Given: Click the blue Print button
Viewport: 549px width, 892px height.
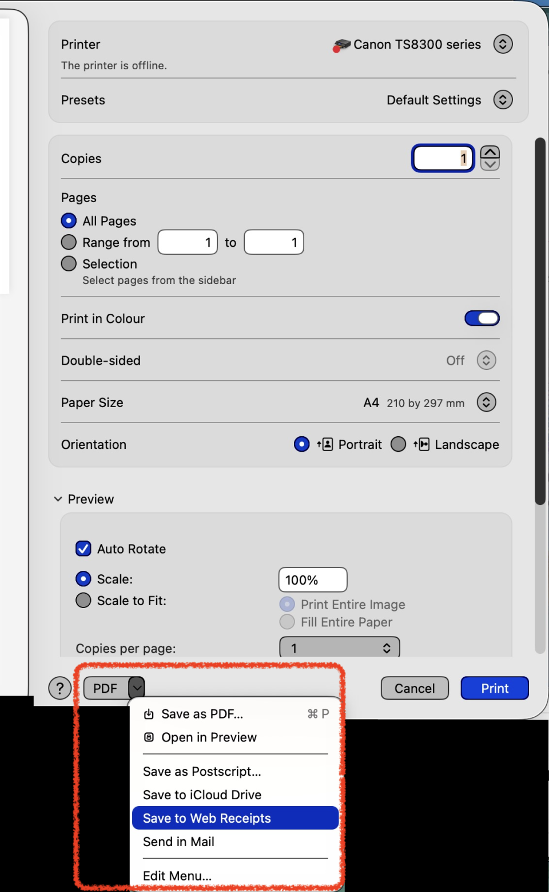Looking at the screenshot, I should pyautogui.click(x=495, y=688).
